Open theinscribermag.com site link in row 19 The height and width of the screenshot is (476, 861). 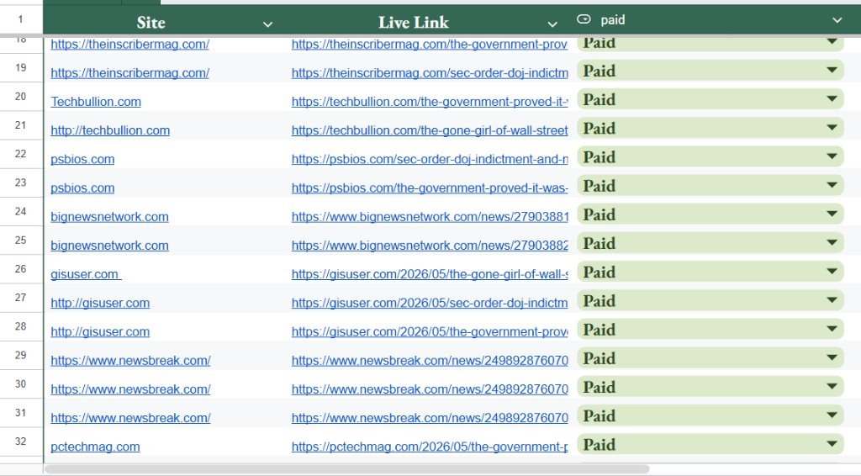coord(130,72)
